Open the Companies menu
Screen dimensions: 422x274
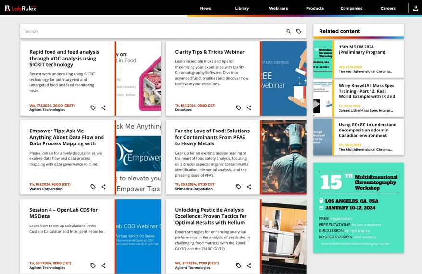tap(351, 8)
